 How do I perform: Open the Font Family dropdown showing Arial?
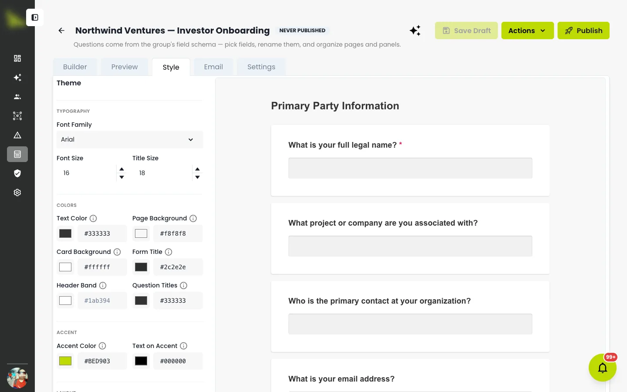coord(130,139)
